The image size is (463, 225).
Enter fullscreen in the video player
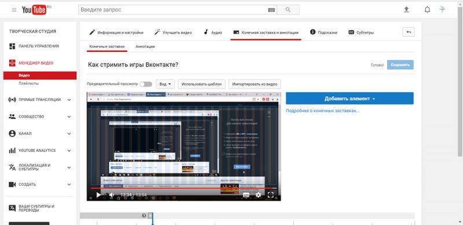click(x=270, y=194)
